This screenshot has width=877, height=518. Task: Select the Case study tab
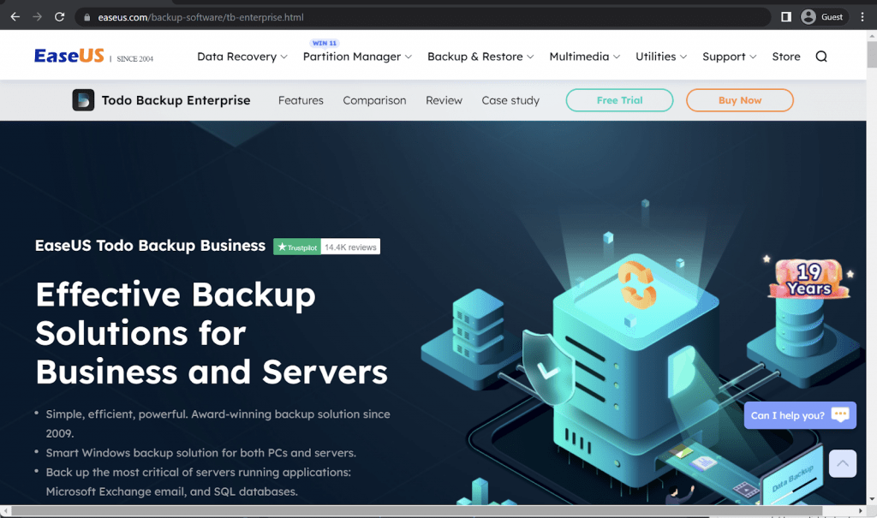click(510, 100)
